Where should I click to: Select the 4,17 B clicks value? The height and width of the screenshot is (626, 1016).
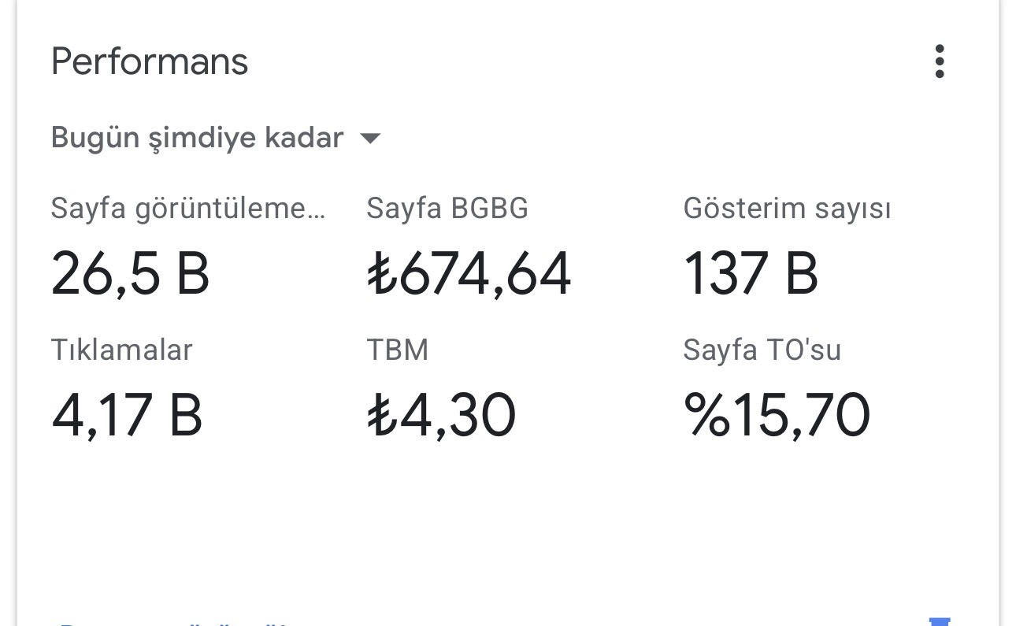128,415
